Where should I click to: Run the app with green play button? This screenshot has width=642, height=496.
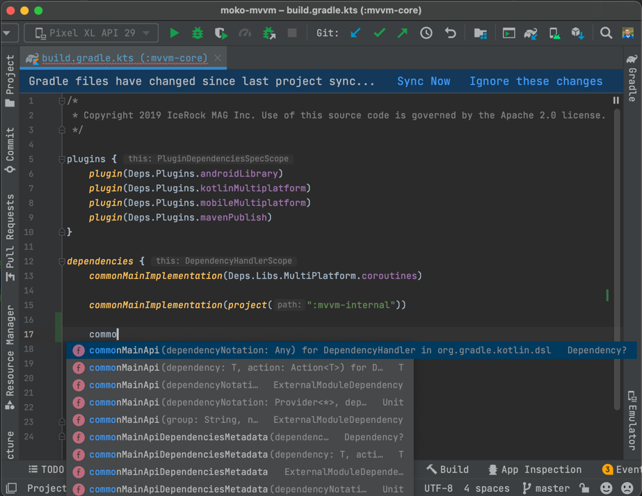pyautogui.click(x=174, y=33)
